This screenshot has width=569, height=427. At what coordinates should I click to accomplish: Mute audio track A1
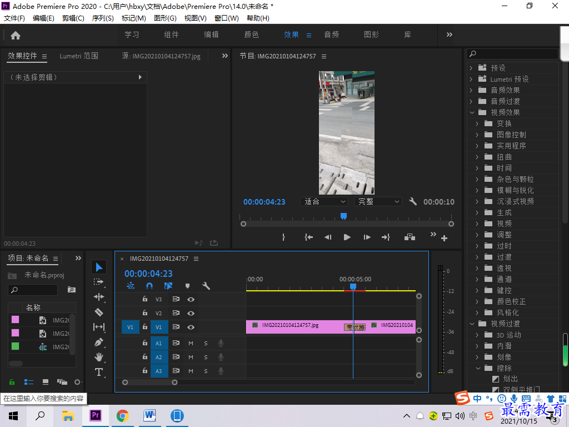[x=191, y=343]
